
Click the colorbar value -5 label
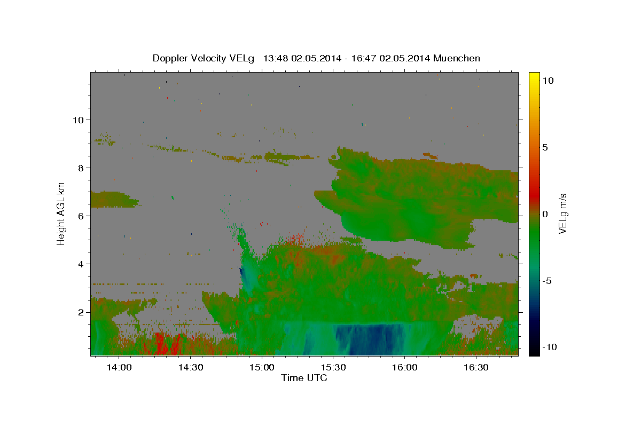(x=548, y=281)
